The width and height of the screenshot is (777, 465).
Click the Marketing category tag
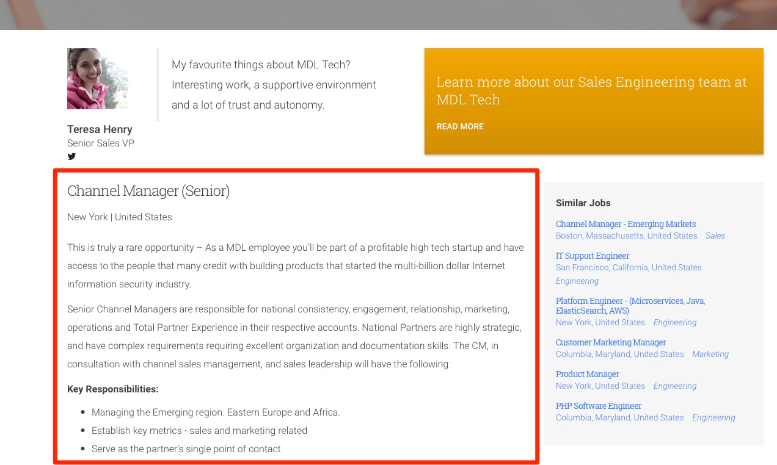pos(710,354)
